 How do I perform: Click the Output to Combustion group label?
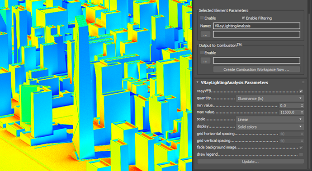click(220, 45)
